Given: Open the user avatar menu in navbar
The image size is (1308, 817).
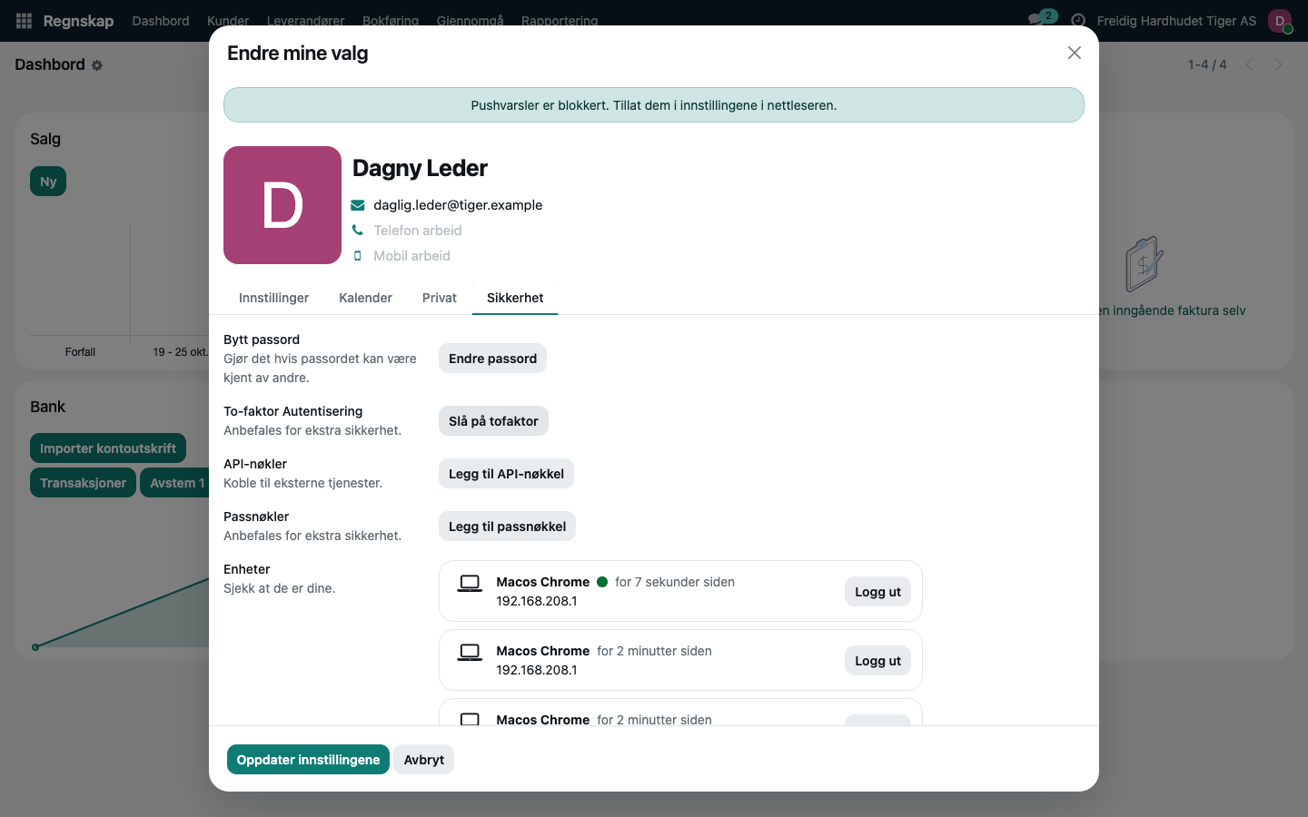Looking at the screenshot, I should click(1280, 21).
